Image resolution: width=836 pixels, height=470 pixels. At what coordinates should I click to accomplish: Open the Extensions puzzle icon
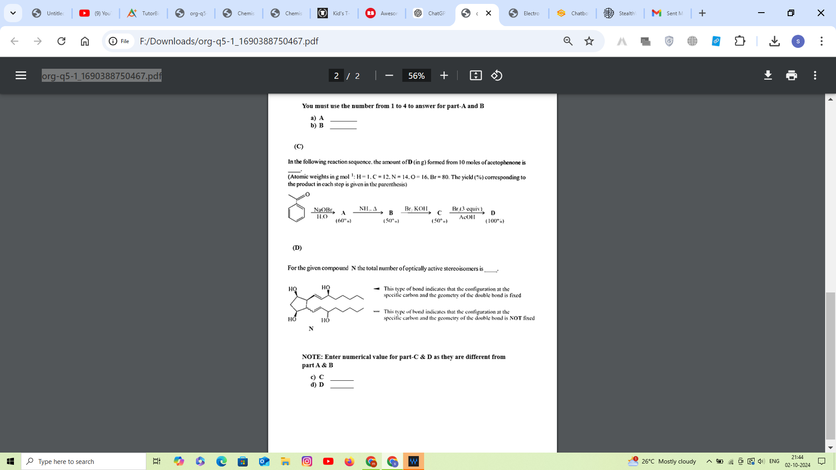click(x=740, y=41)
